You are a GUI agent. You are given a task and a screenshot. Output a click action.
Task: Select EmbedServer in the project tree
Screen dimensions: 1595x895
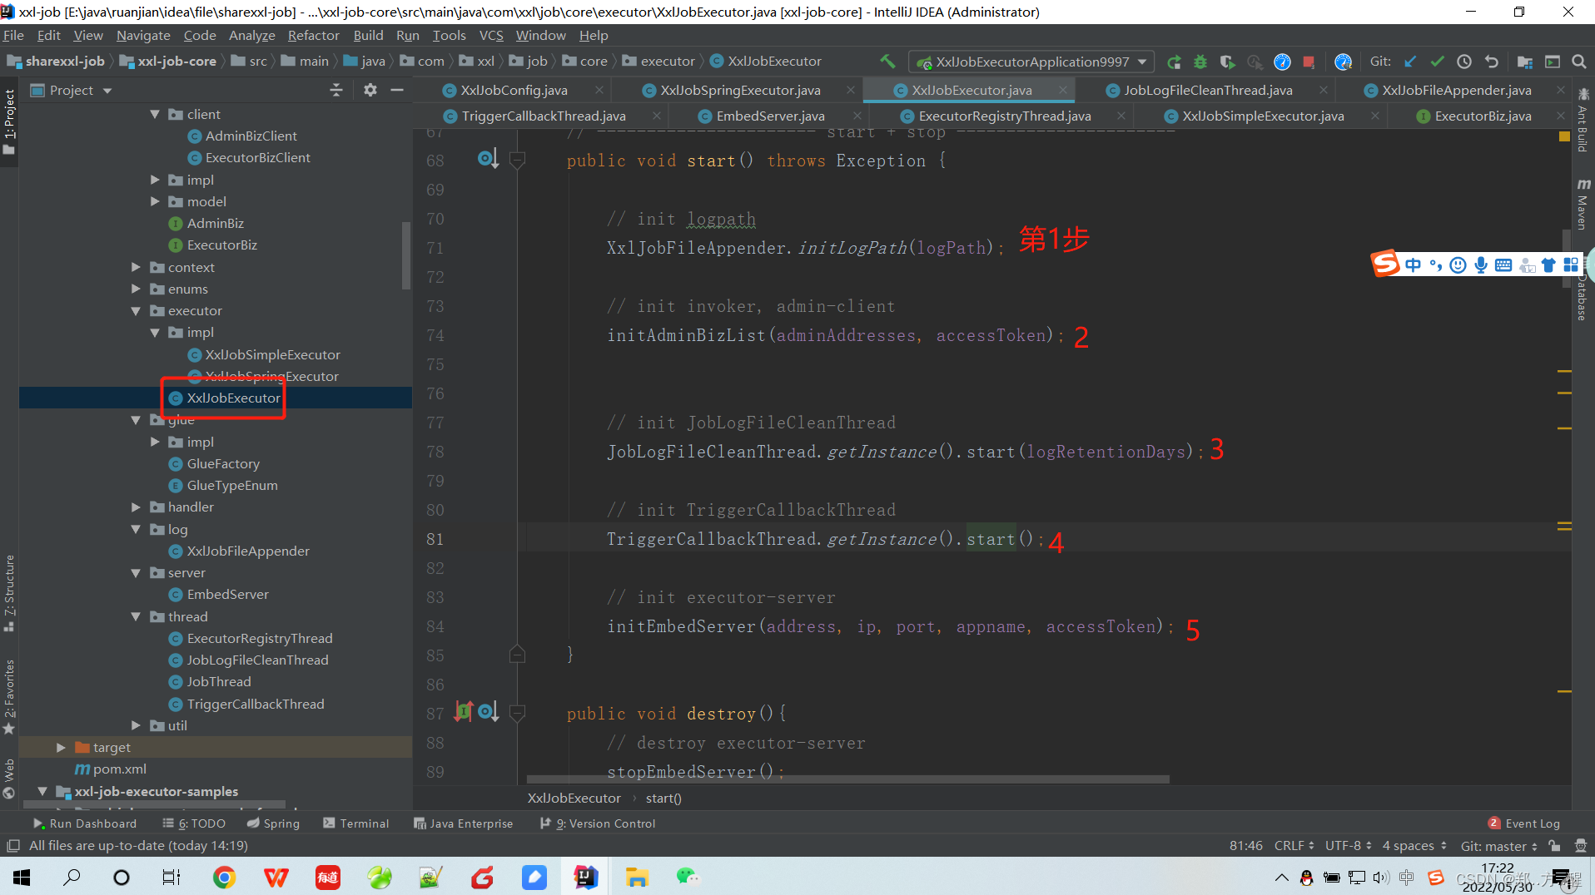(x=227, y=594)
